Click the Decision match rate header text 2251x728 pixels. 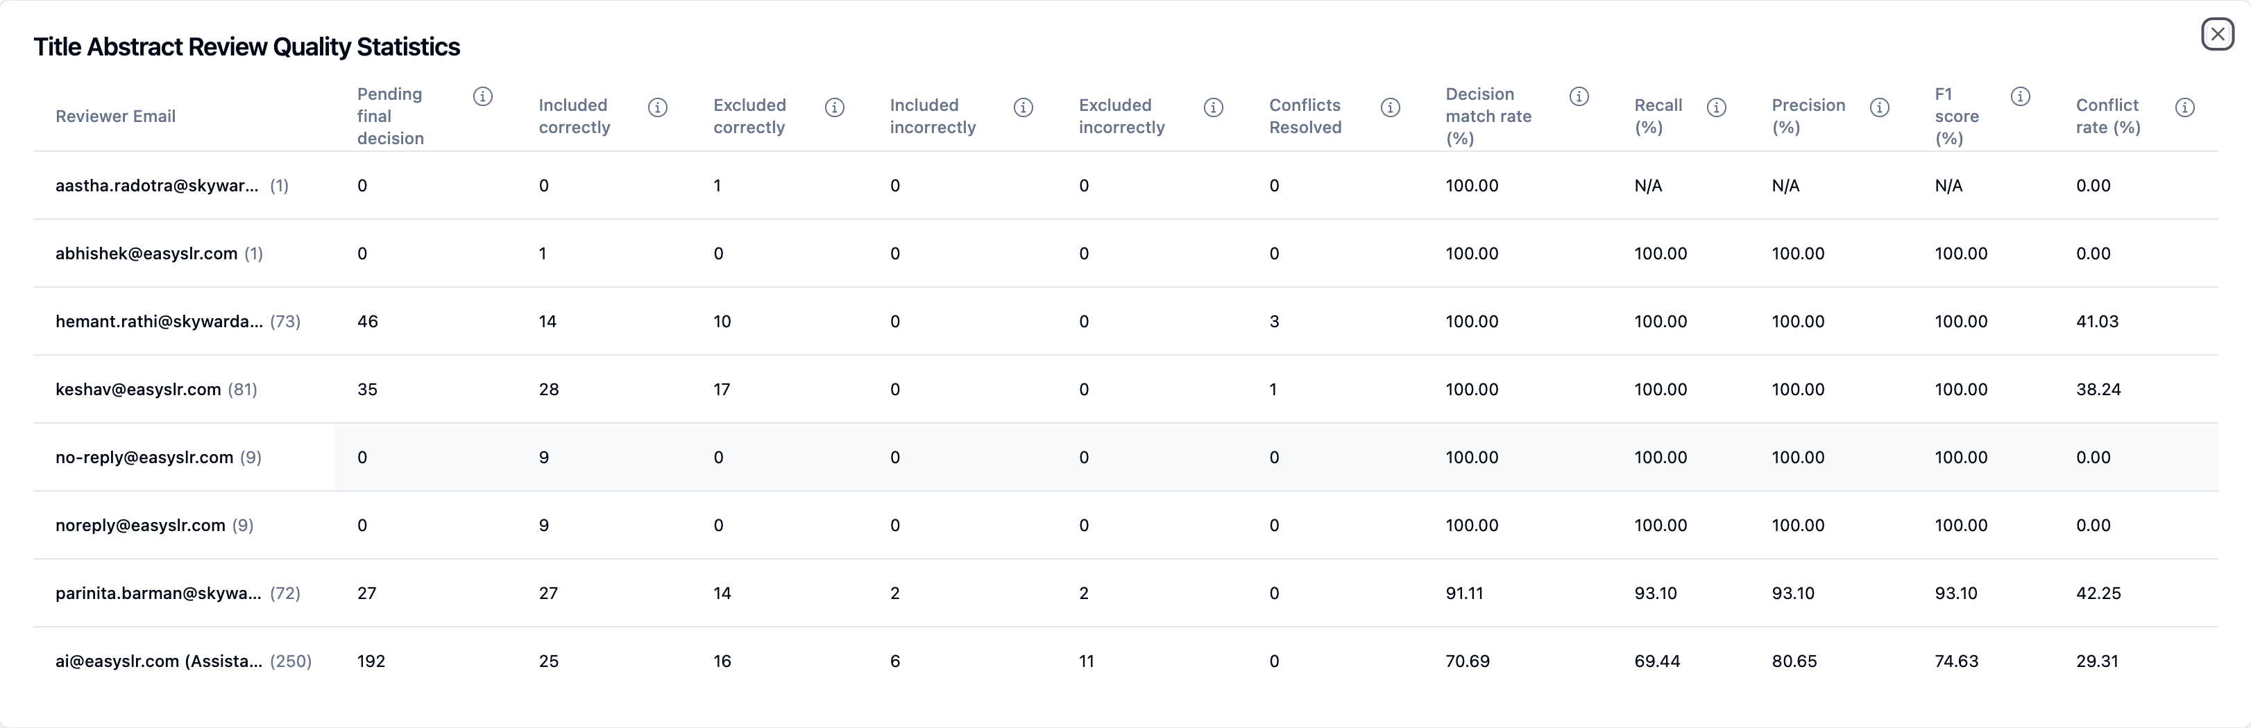pyautogui.click(x=1488, y=116)
